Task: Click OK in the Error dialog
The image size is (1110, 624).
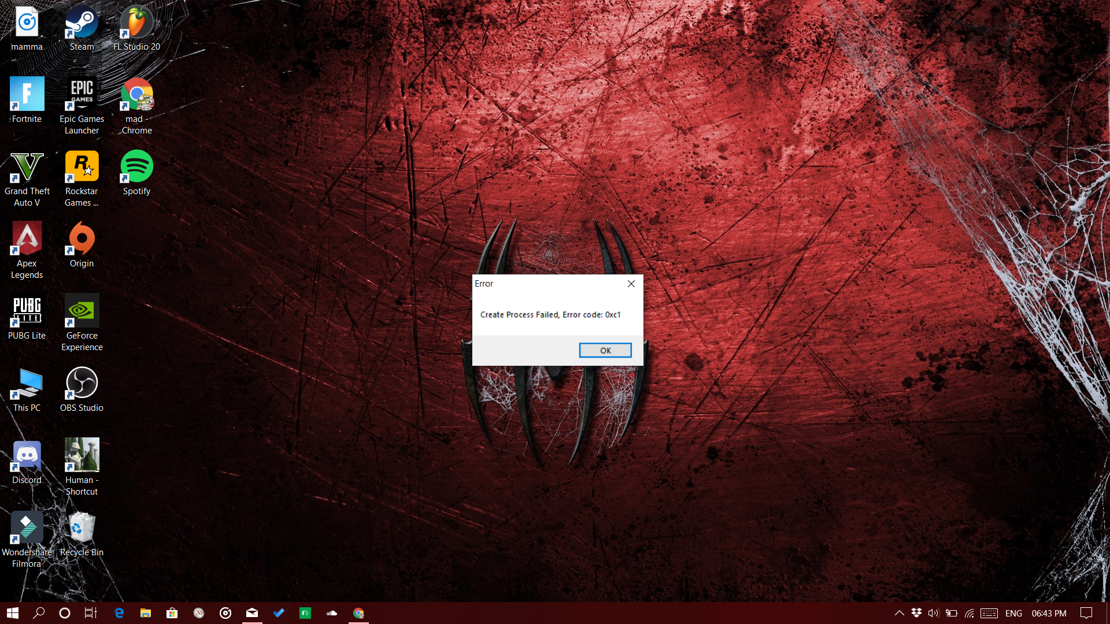Action: pyautogui.click(x=605, y=350)
